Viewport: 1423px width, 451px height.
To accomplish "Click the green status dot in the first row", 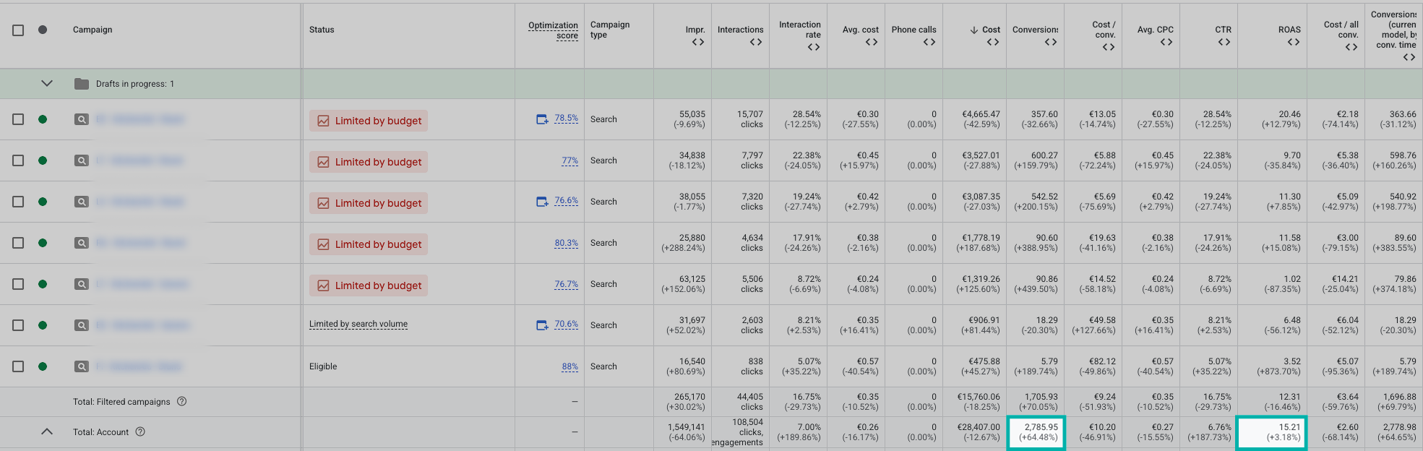I will (43, 119).
